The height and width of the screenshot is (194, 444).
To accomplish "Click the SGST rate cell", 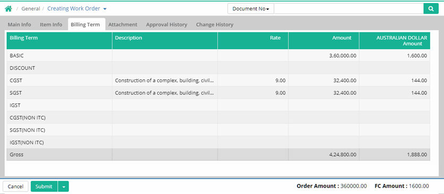I will click(x=253, y=93).
